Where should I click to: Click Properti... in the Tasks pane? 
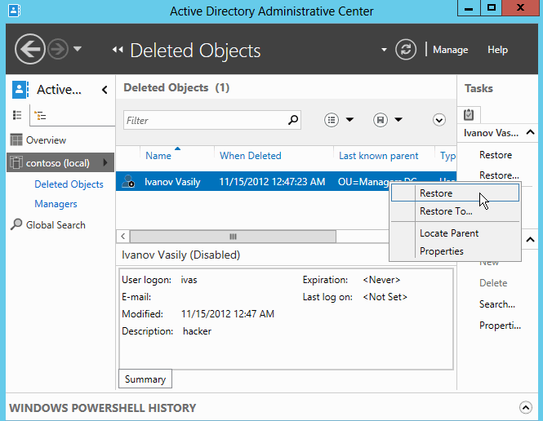click(x=500, y=326)
